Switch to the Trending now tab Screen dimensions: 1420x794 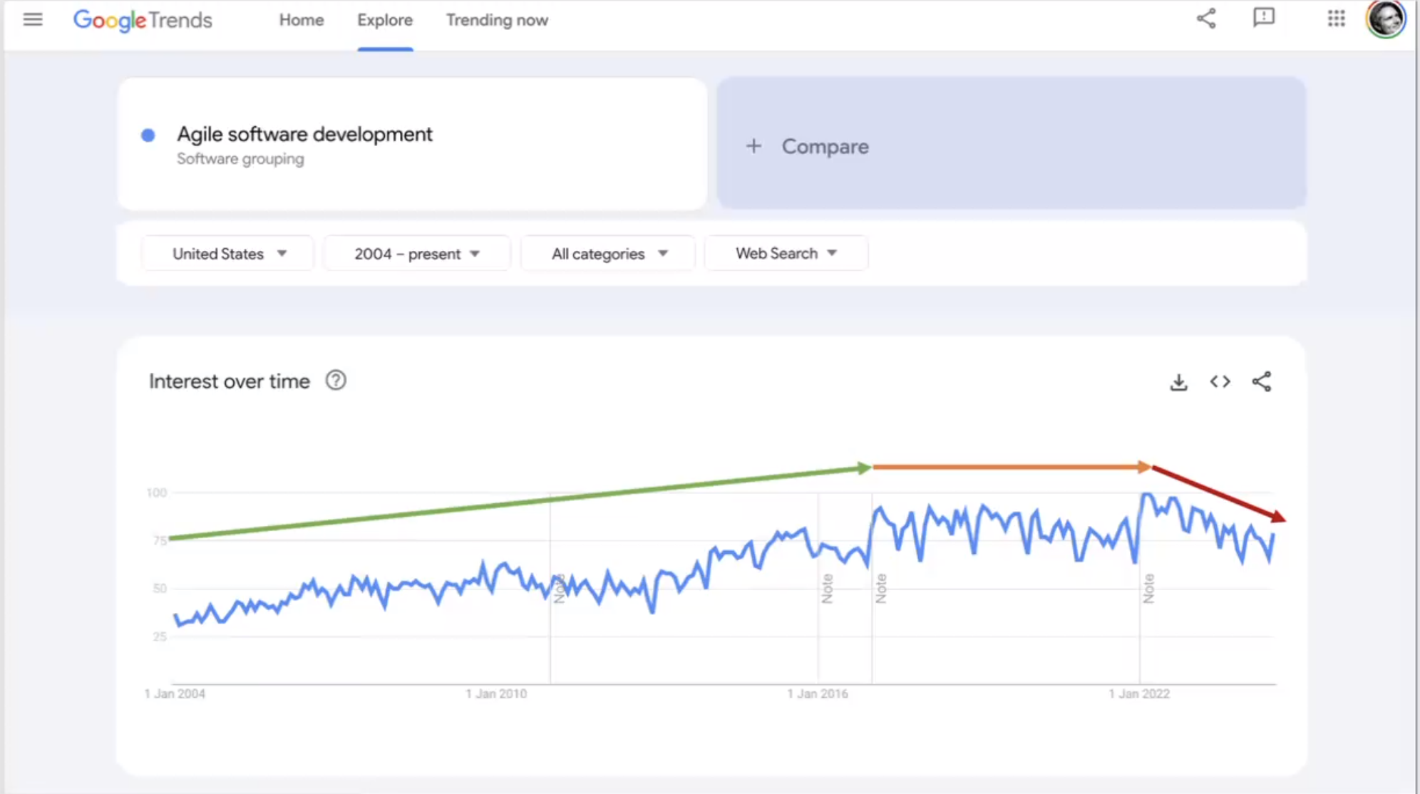(497, 20)
